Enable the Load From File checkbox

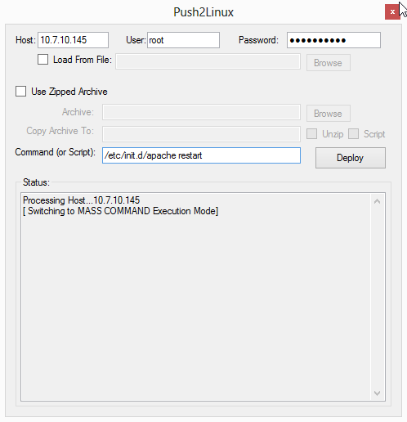(42, 60)
